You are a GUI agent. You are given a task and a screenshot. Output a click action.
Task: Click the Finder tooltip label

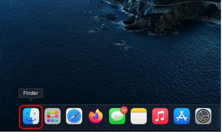(31, 93)
